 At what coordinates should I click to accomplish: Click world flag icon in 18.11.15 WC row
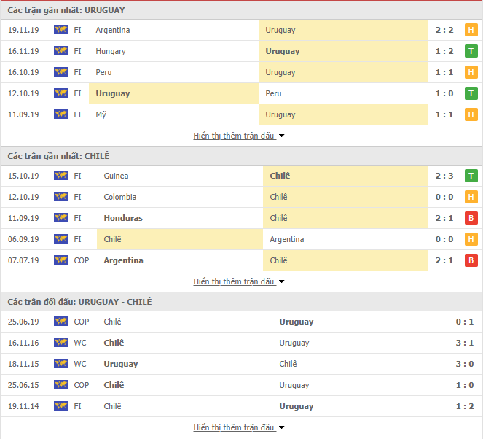tap(61, 364)
